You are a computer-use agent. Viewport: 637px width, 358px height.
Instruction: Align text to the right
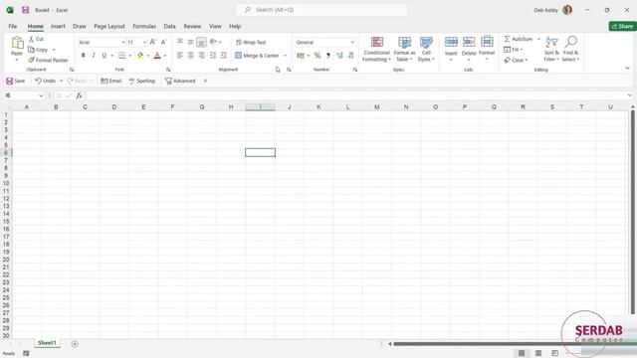[x=201, y=56]
